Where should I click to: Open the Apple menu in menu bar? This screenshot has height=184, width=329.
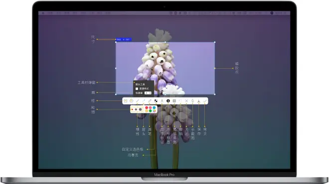[43, 13]
